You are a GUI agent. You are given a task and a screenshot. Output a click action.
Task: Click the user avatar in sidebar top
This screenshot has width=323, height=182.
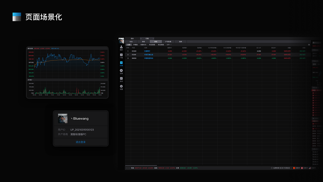121,40
